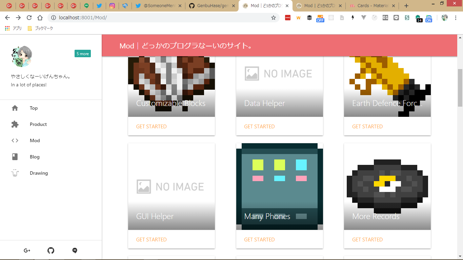Viewport: 463px width, 260px height.
Task: Open a new browser tab
Action: pos(406,6)
